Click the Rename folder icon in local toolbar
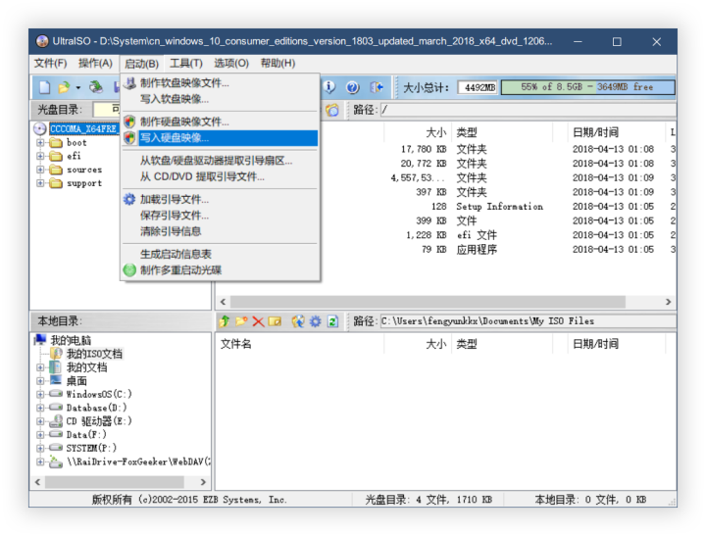This screenshot has width=706, height=536. click(x=275, y=321)
